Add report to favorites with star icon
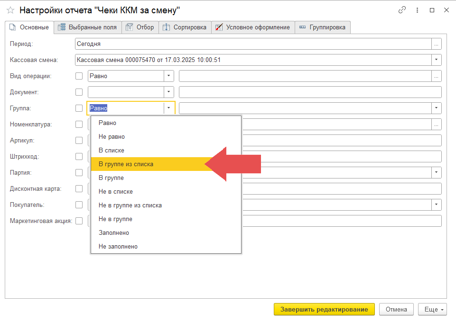Screen dimensions: 456x321 10,10
